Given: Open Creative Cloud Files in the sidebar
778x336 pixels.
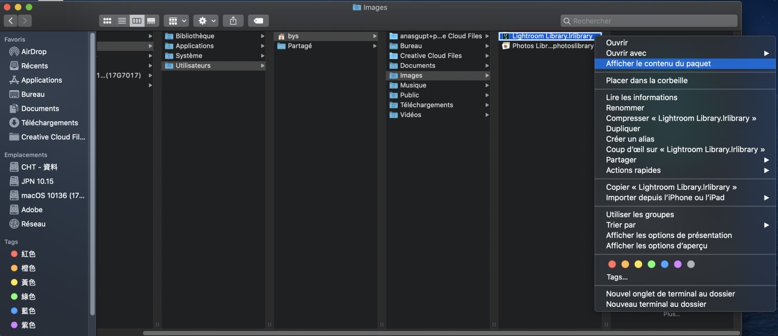Looking at the screenshot, I should tap(47, 137).
